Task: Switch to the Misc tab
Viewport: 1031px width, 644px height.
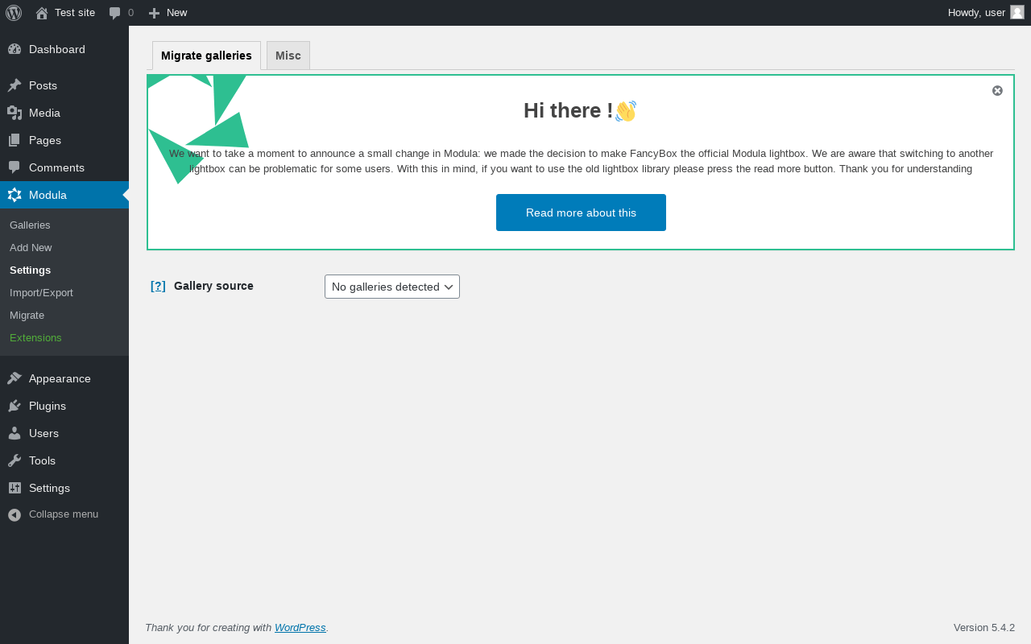Action: point(288,56)
